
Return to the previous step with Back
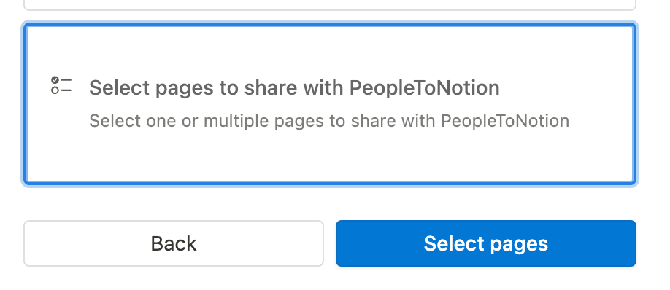[174, 243]
